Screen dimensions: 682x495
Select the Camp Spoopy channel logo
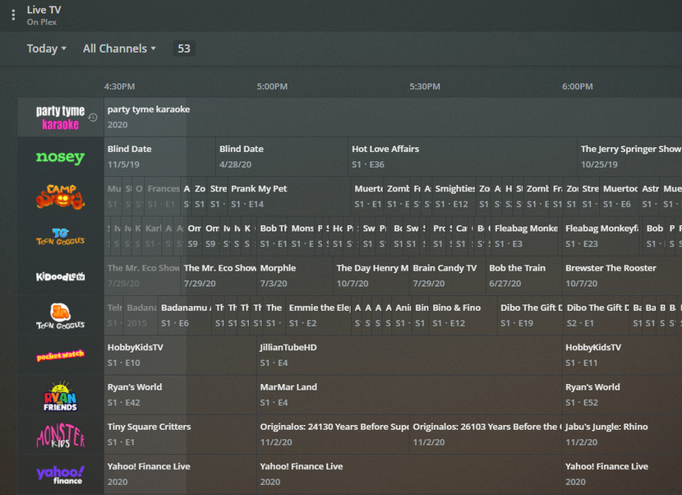click(60, 197)
